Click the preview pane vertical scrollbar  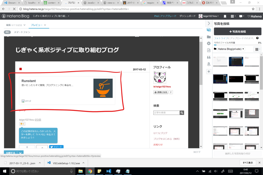pos(201,63)
